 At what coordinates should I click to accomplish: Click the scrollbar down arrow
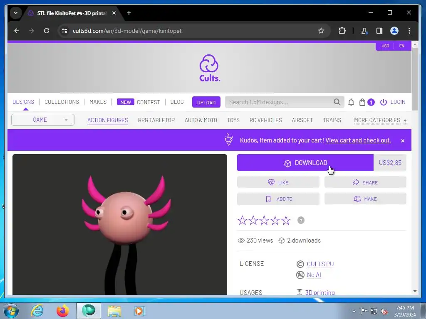pos(415,291)
